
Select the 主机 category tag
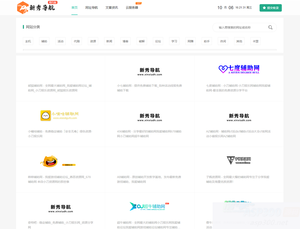coord(28,41)
